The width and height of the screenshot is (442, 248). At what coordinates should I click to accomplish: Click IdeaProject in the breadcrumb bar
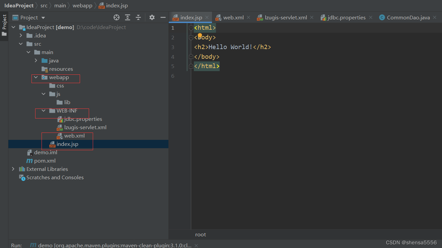[19, 5]
